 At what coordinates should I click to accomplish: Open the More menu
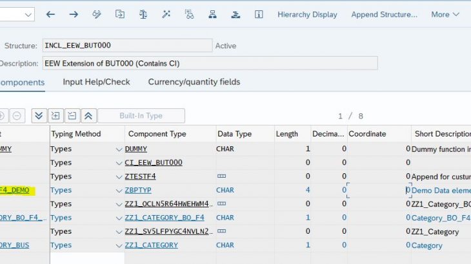445,14
